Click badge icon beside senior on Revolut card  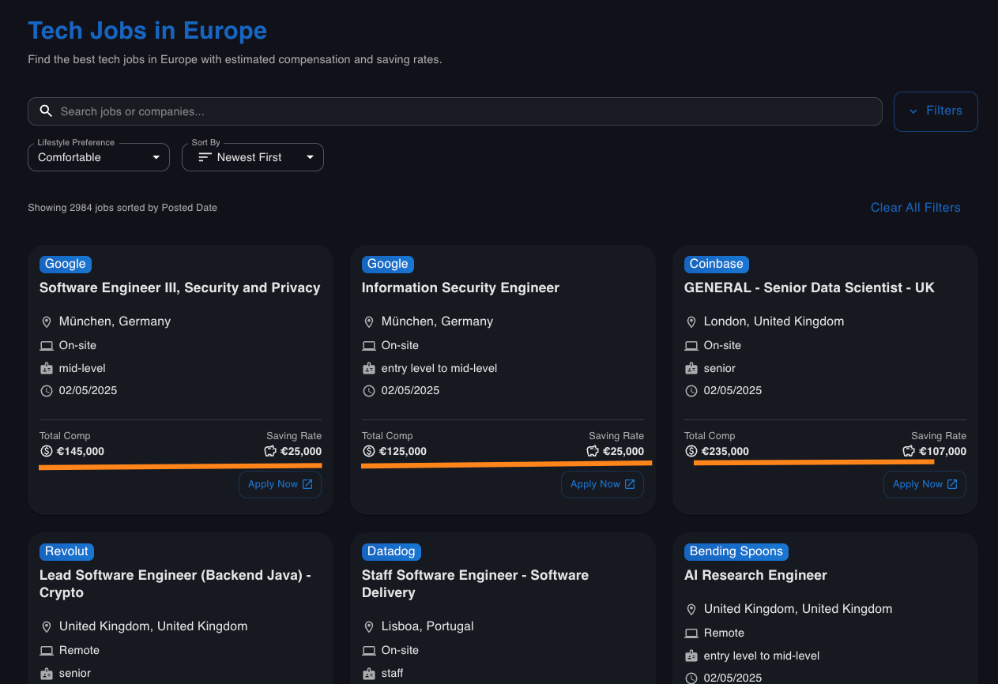click(47, 673)
